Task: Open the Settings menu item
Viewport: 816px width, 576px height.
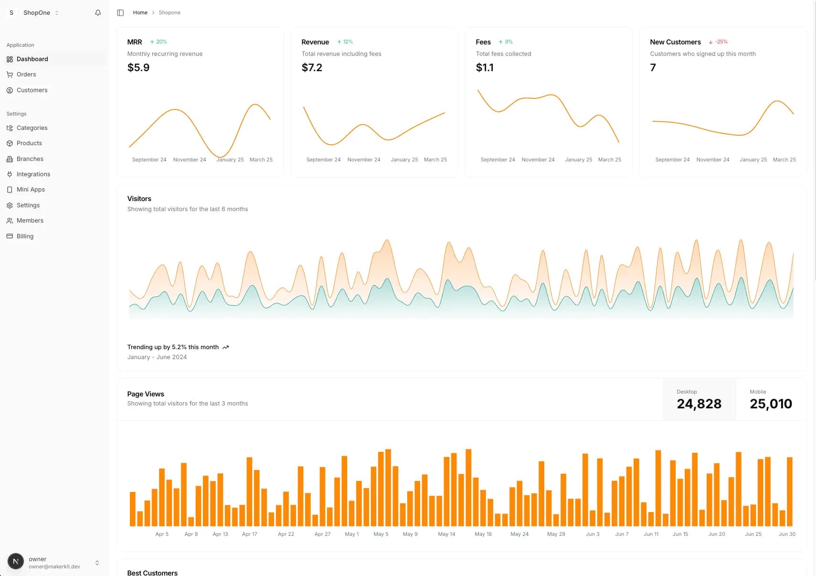Action: (28, 205)
